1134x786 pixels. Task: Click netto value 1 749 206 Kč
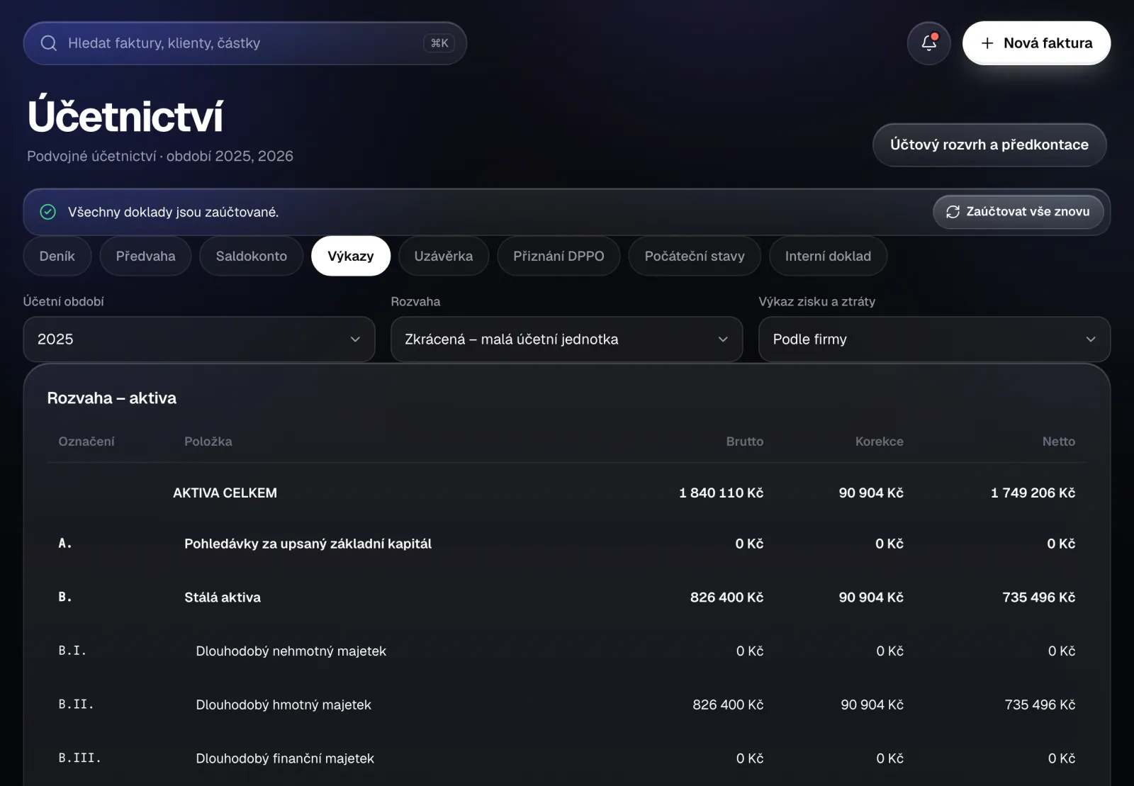click(1033, 493)
